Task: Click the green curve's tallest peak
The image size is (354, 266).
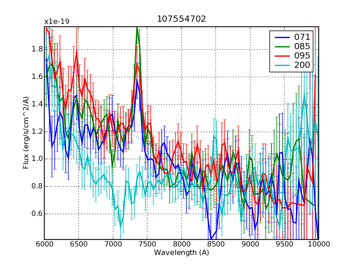Action: [x=137, y=28]
